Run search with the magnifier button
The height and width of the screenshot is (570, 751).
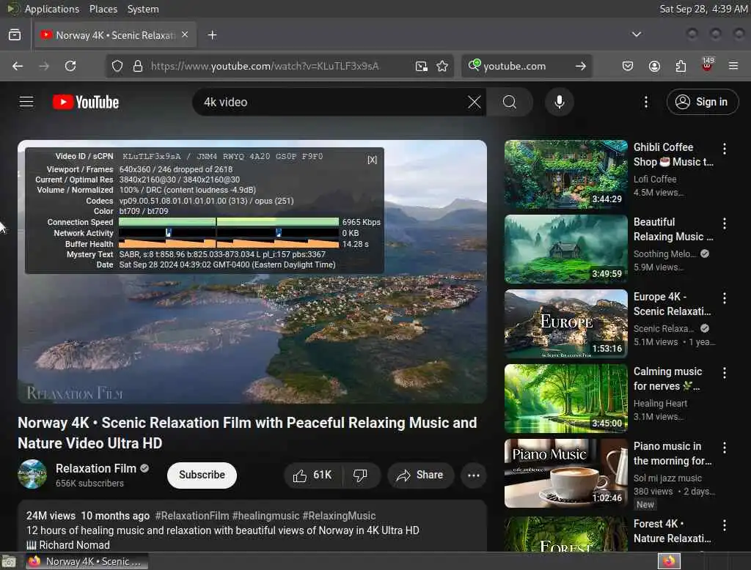tap(510, 102)
